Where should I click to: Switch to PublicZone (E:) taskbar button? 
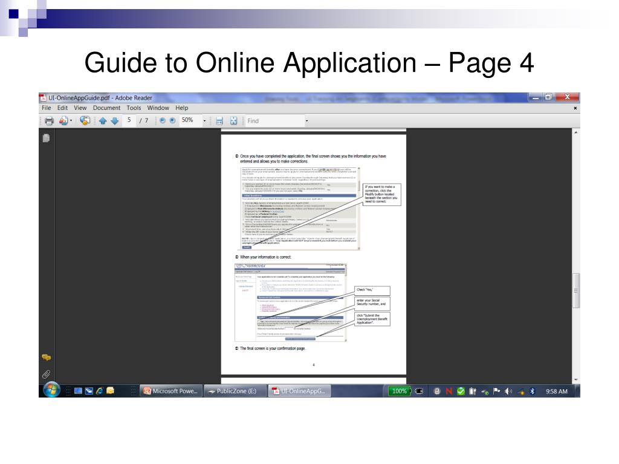point(235,391)
